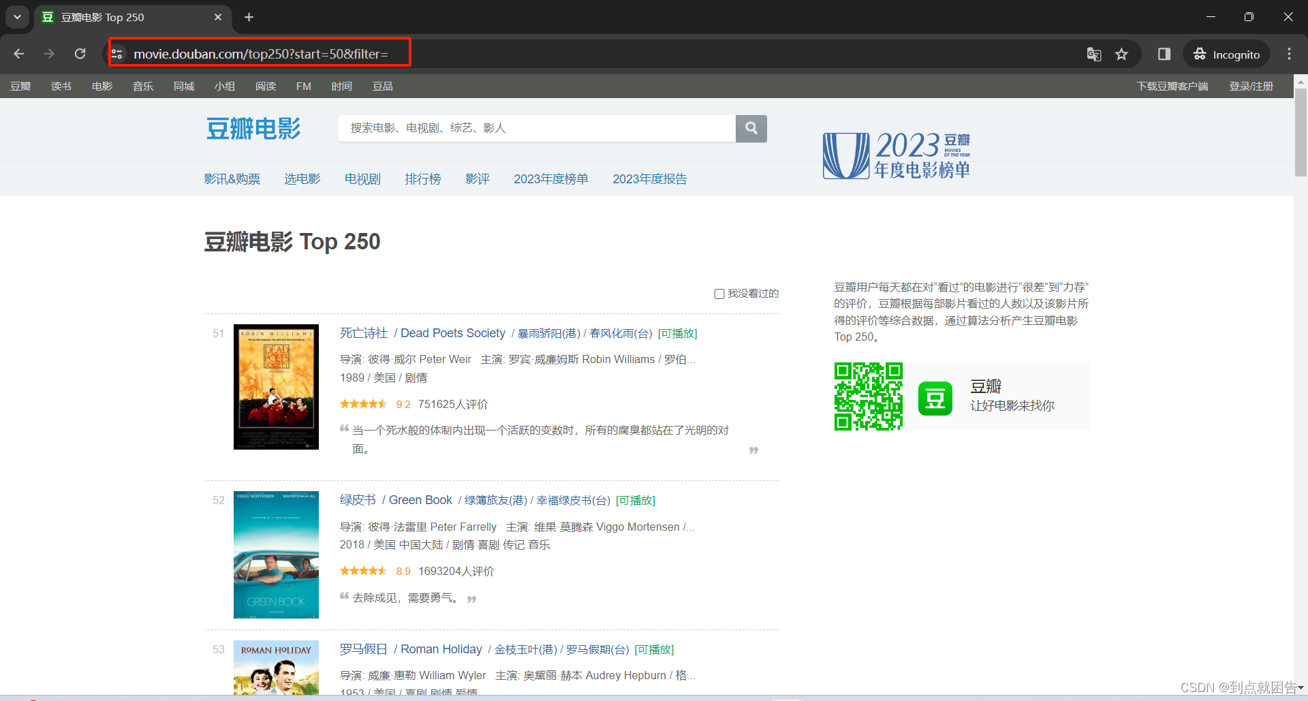Switch to the 排行榜 section
Image resolution: width=1308 pixels, height=701 pixels.
pos(422,178)
